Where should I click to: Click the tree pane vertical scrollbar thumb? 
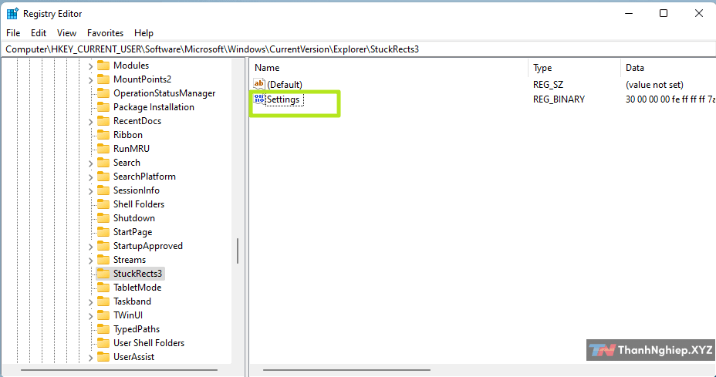click(238, 251)
